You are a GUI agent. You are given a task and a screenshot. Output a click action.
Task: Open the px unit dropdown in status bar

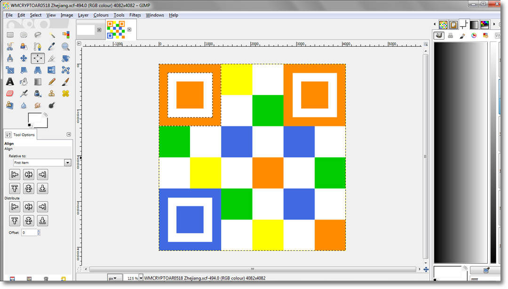pyautogui.click(x=115, y=278)
